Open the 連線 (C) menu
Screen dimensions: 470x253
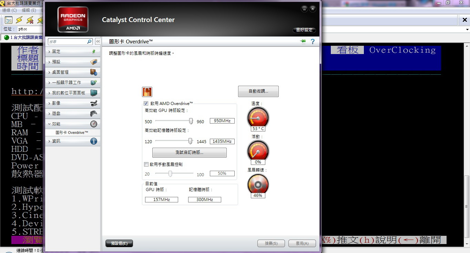pos(10,10)
